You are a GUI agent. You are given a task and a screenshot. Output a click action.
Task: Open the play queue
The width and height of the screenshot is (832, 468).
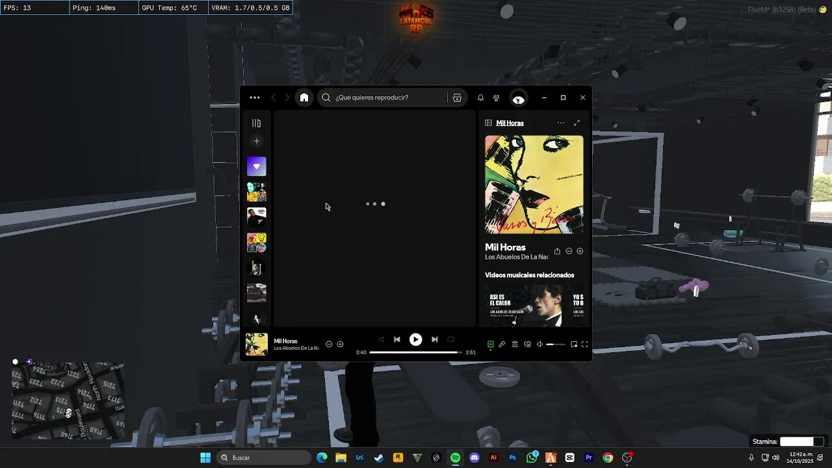pos(515,344)
